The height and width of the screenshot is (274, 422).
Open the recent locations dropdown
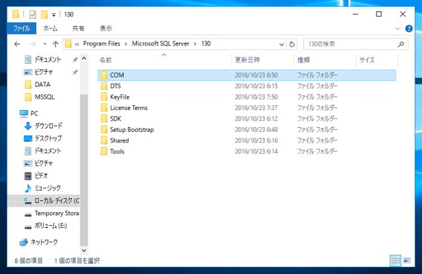[x=45, y=44]
